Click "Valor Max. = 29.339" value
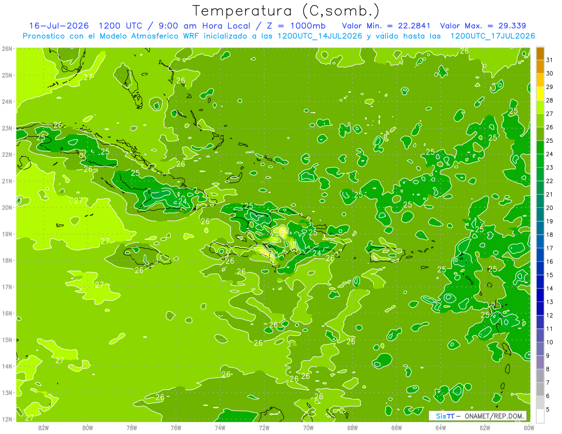Image resolution: width=562 pixels, height=434 pixels. pyautogui.click(x=484, y=26)
